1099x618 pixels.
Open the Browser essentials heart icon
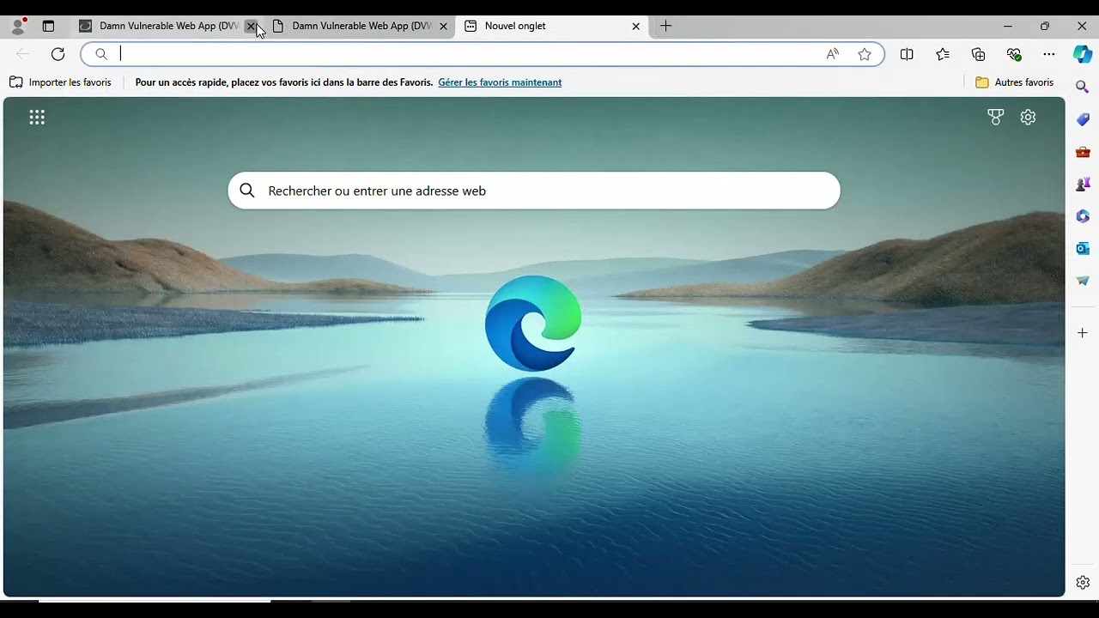1014,54
